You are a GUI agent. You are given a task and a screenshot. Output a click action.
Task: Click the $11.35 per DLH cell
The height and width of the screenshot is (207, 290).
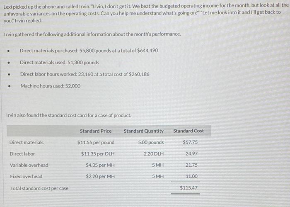(x=98, y=153)
